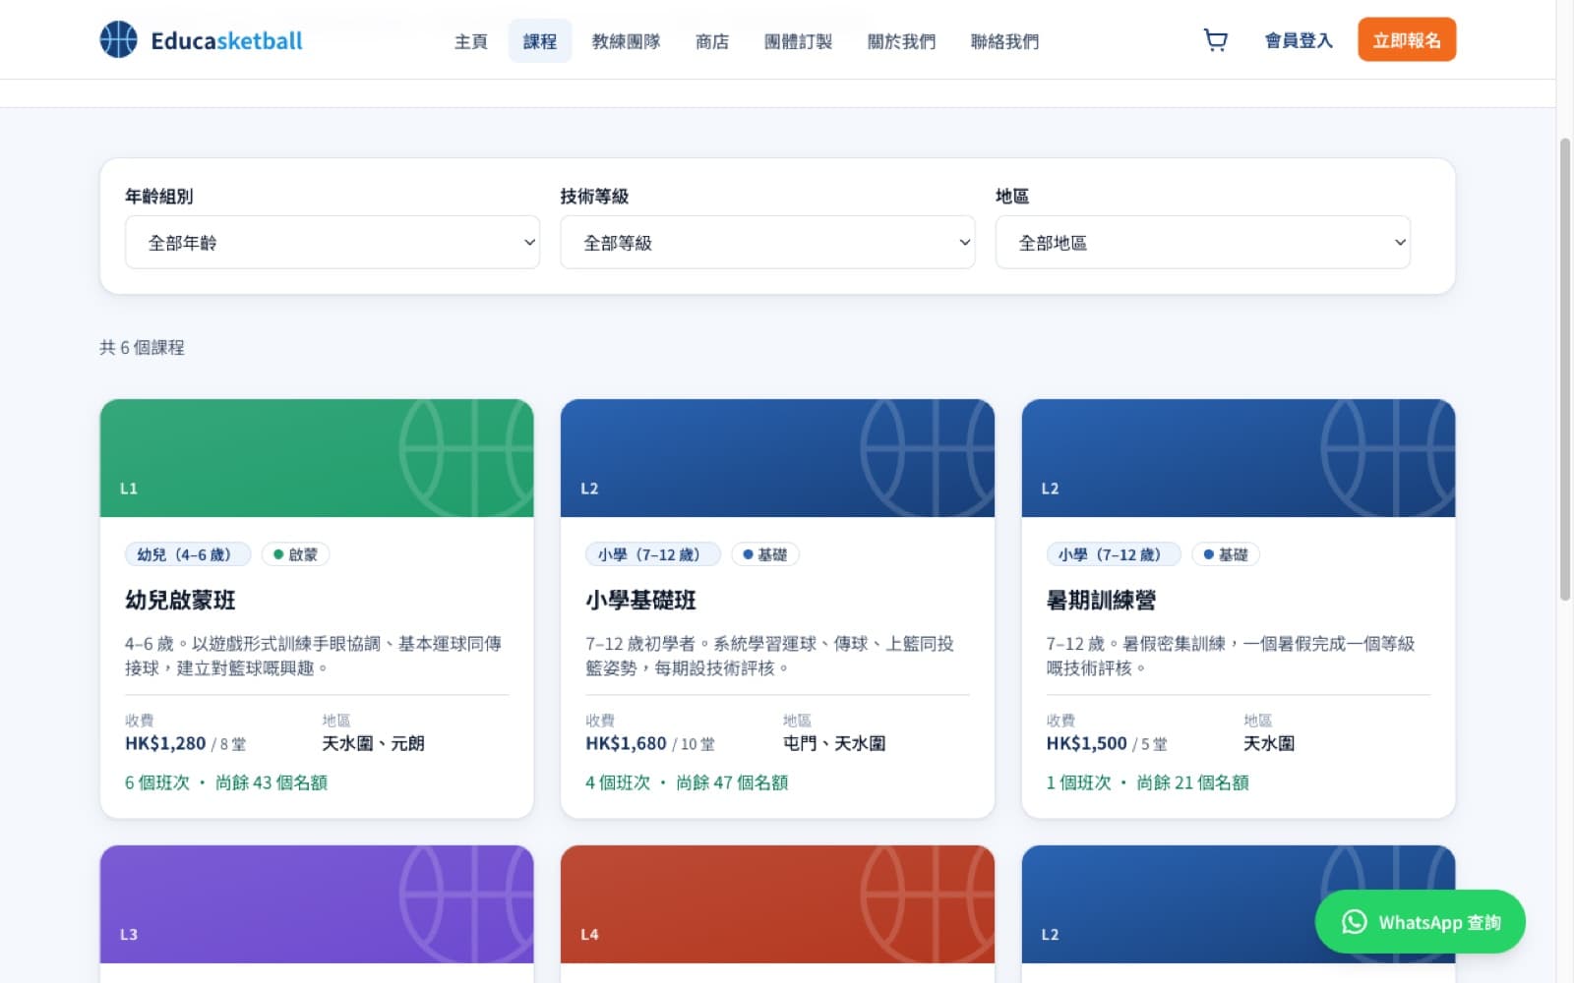The image size is (1574, 983).
Task: Click the blue banner of 暑期訓練營
Action: [1239, 458]
